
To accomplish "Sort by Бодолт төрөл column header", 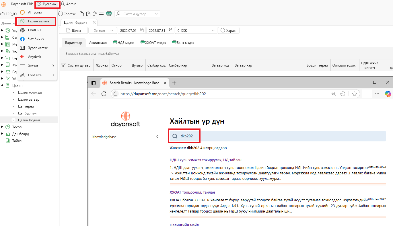I will click(x=318, y=65).
